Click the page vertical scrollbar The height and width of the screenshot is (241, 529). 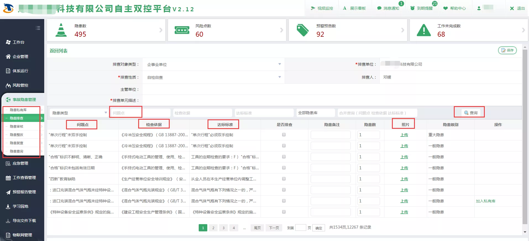click(x=525, y=138)
